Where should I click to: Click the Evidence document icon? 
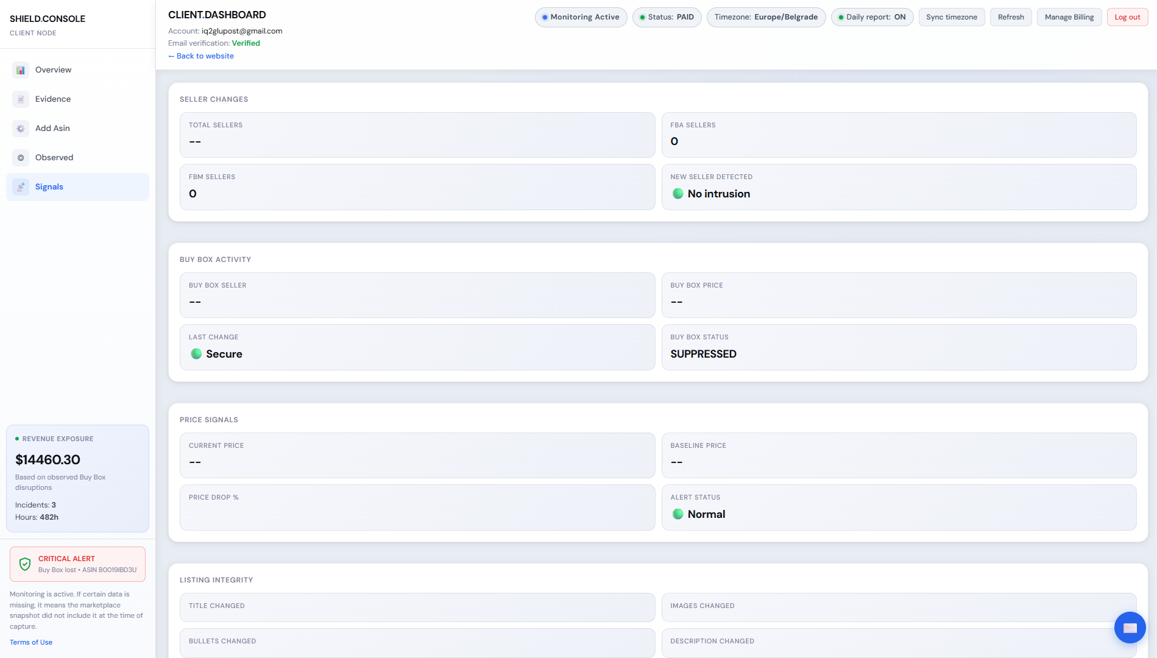(21, 99)
